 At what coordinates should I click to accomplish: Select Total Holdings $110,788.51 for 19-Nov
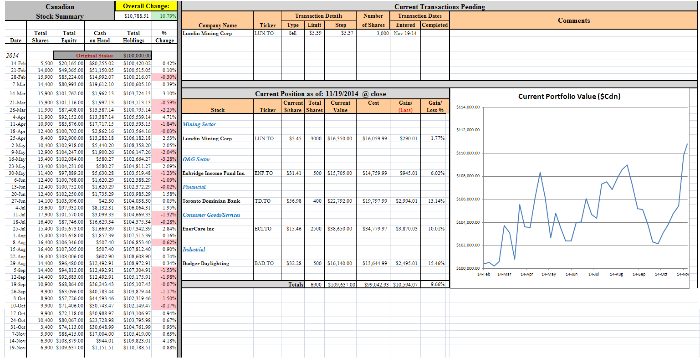[x=137, y=348]
